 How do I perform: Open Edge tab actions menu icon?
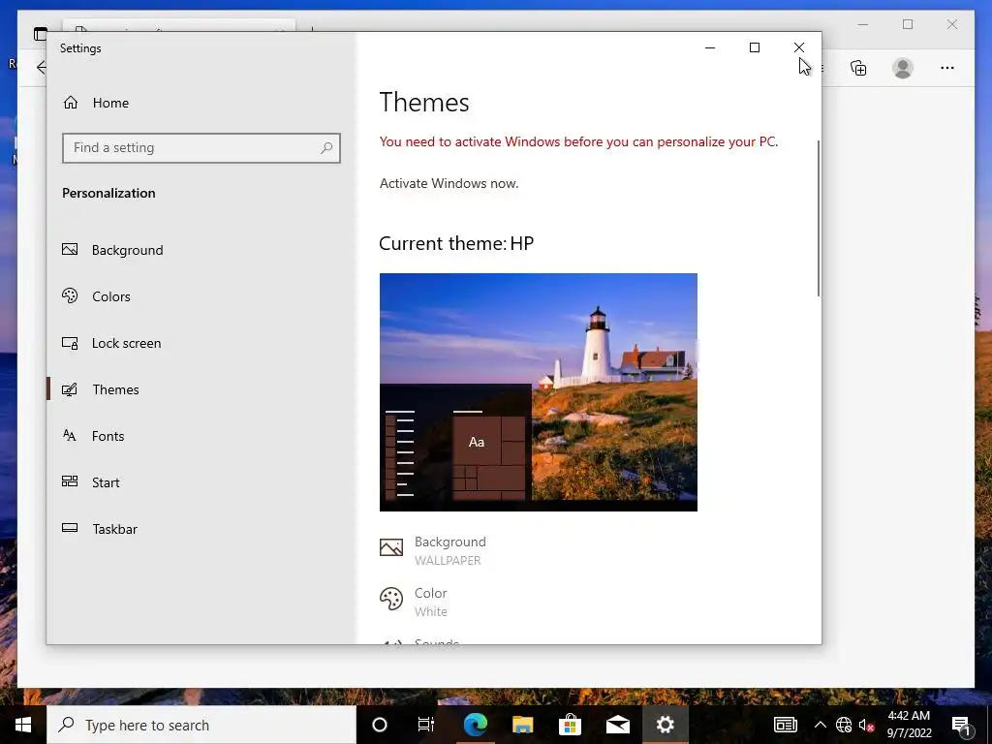click(41, 34)
